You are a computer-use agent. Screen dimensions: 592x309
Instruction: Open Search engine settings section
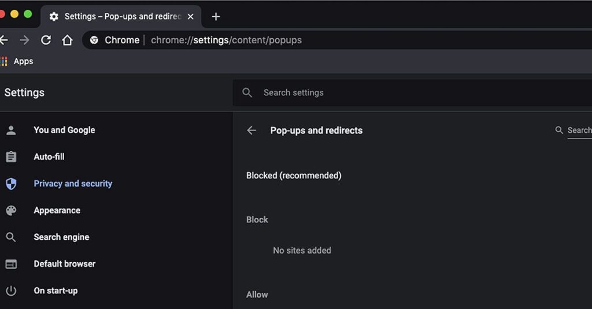point(61,237)
